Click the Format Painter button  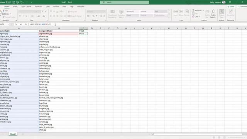pyautogui.click(x=9, y=17)
